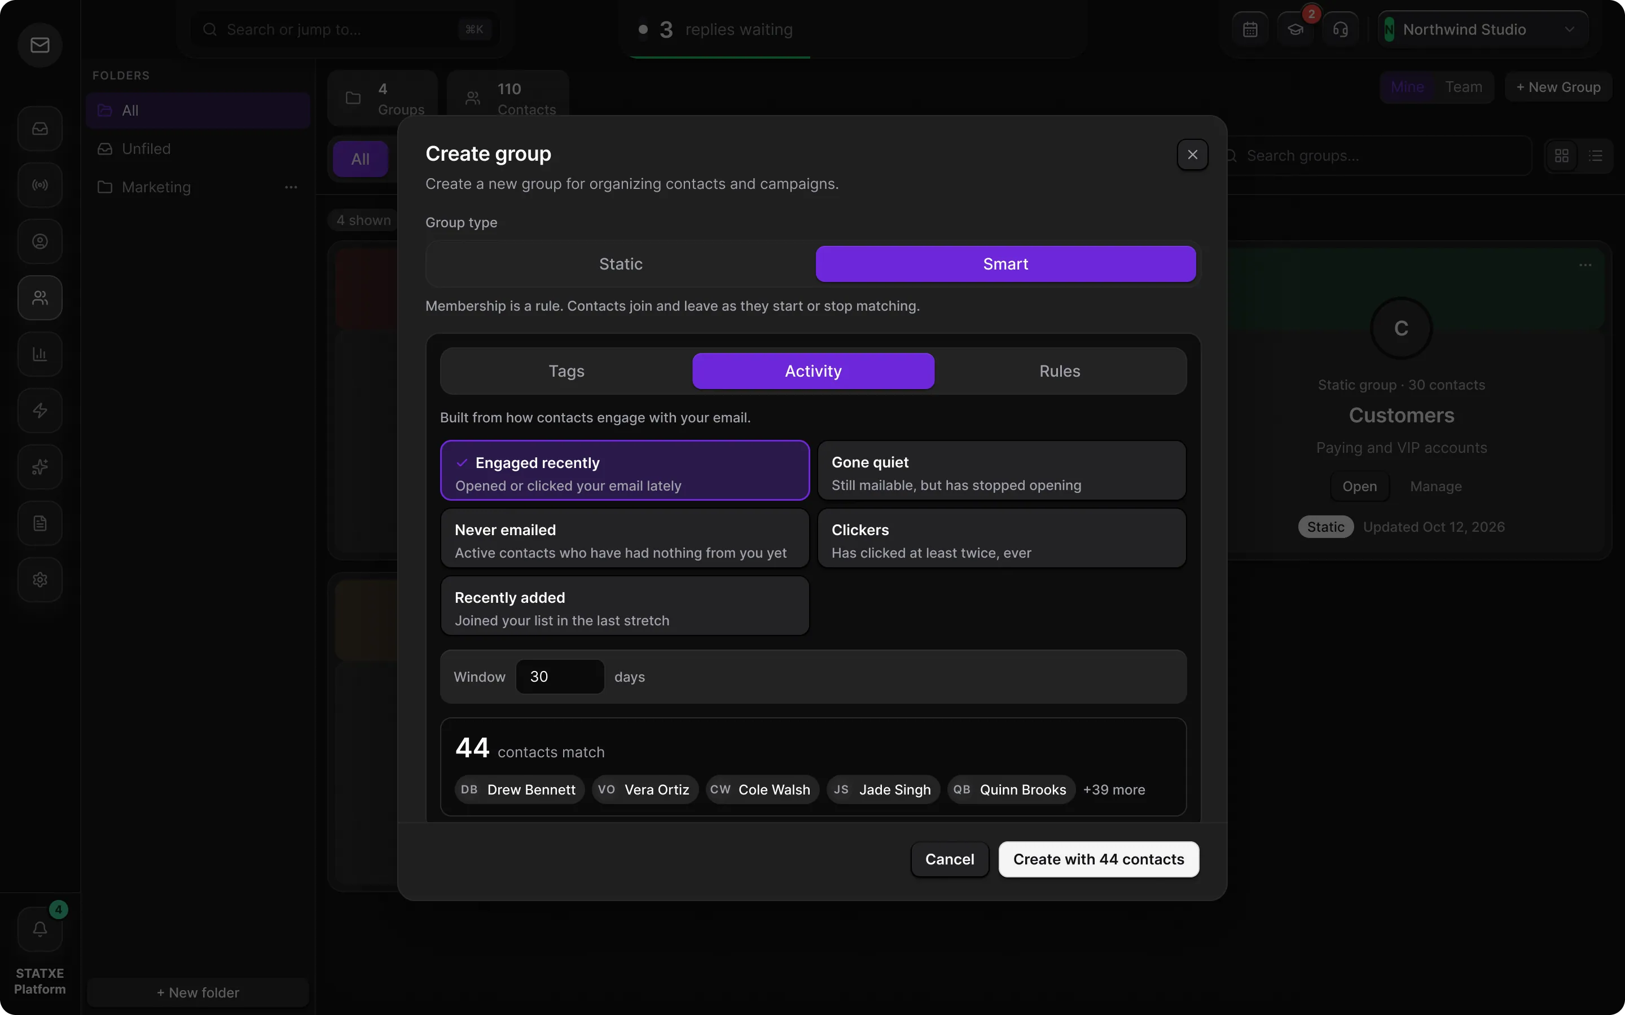Select Static group type
The height and width of the screenshot is (1015, 1625).
pyautogui.click(x=621, y=264)
